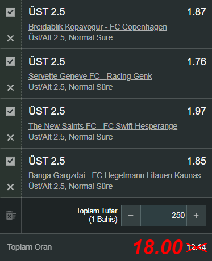Click the Toplam Tutar label

click(97, 211)
